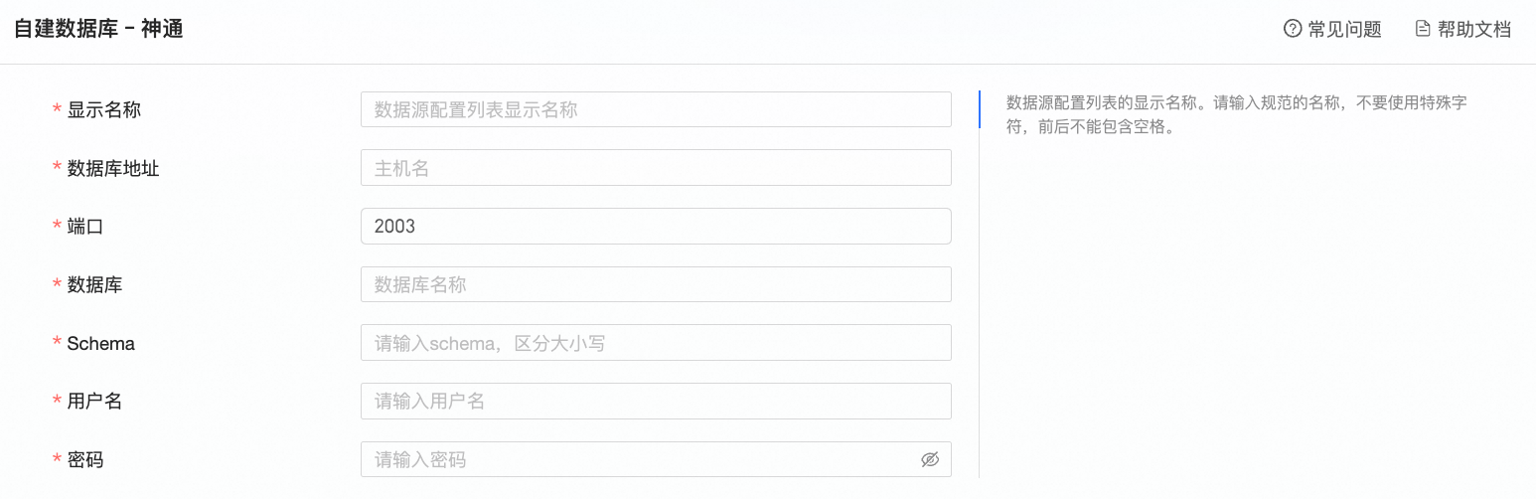
Task: Click the 显示名称 field label
Action: click(x=103, y=109)
